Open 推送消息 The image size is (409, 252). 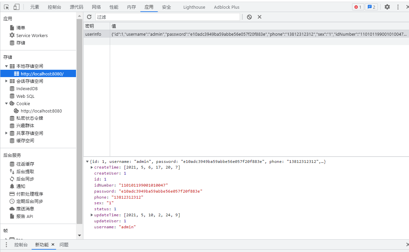(x=25, y=209)
